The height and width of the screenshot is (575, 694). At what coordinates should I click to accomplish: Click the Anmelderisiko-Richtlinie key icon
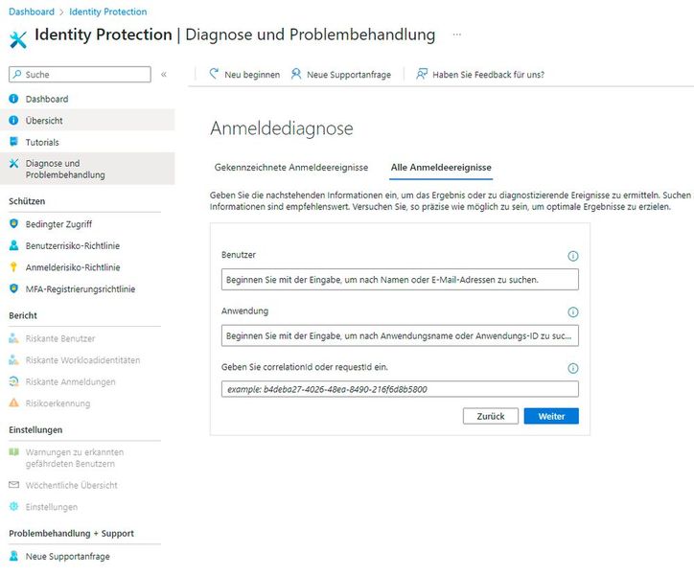click(14, 267)
